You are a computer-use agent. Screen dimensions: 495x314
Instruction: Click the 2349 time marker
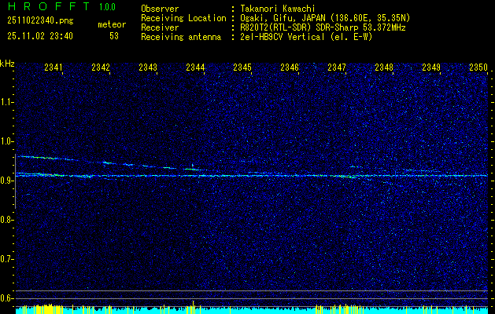[x=431, y=67]
